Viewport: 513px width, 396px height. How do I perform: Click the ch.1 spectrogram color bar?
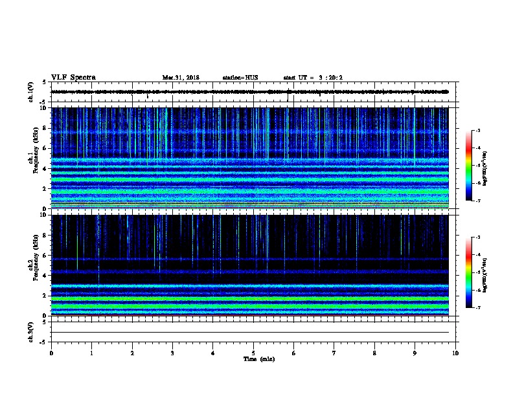[x=468, y=166]
